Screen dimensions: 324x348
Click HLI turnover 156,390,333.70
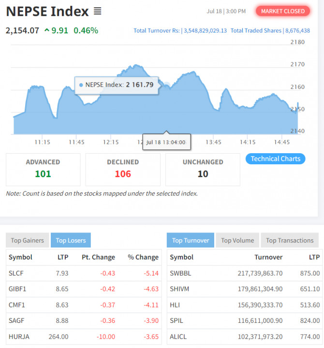coord(260,304)
